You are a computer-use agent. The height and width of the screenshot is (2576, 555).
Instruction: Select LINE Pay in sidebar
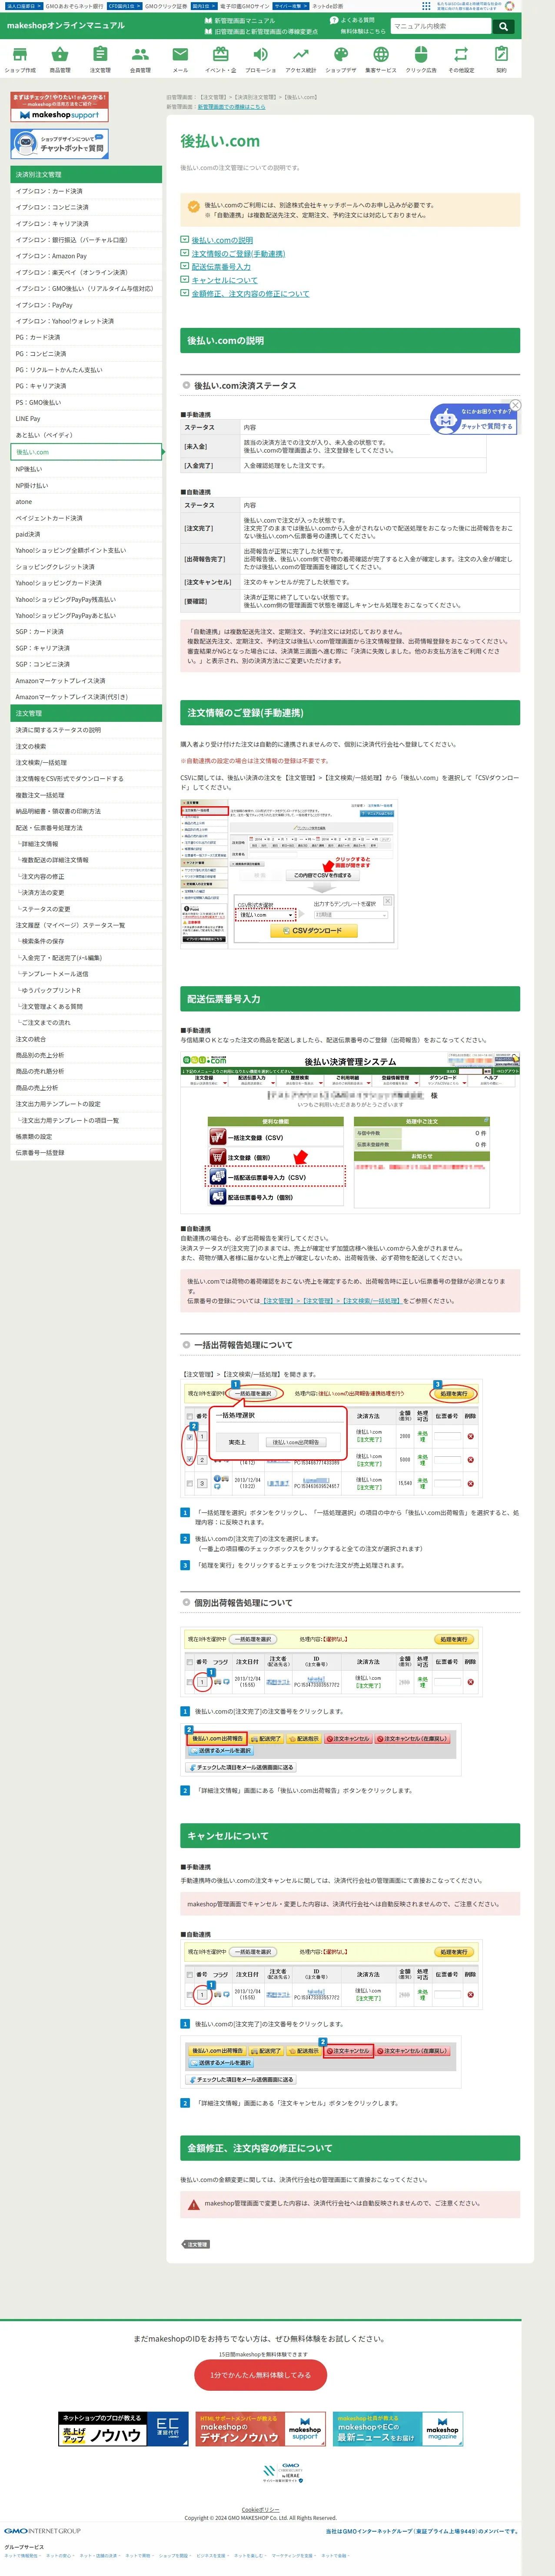86,419
